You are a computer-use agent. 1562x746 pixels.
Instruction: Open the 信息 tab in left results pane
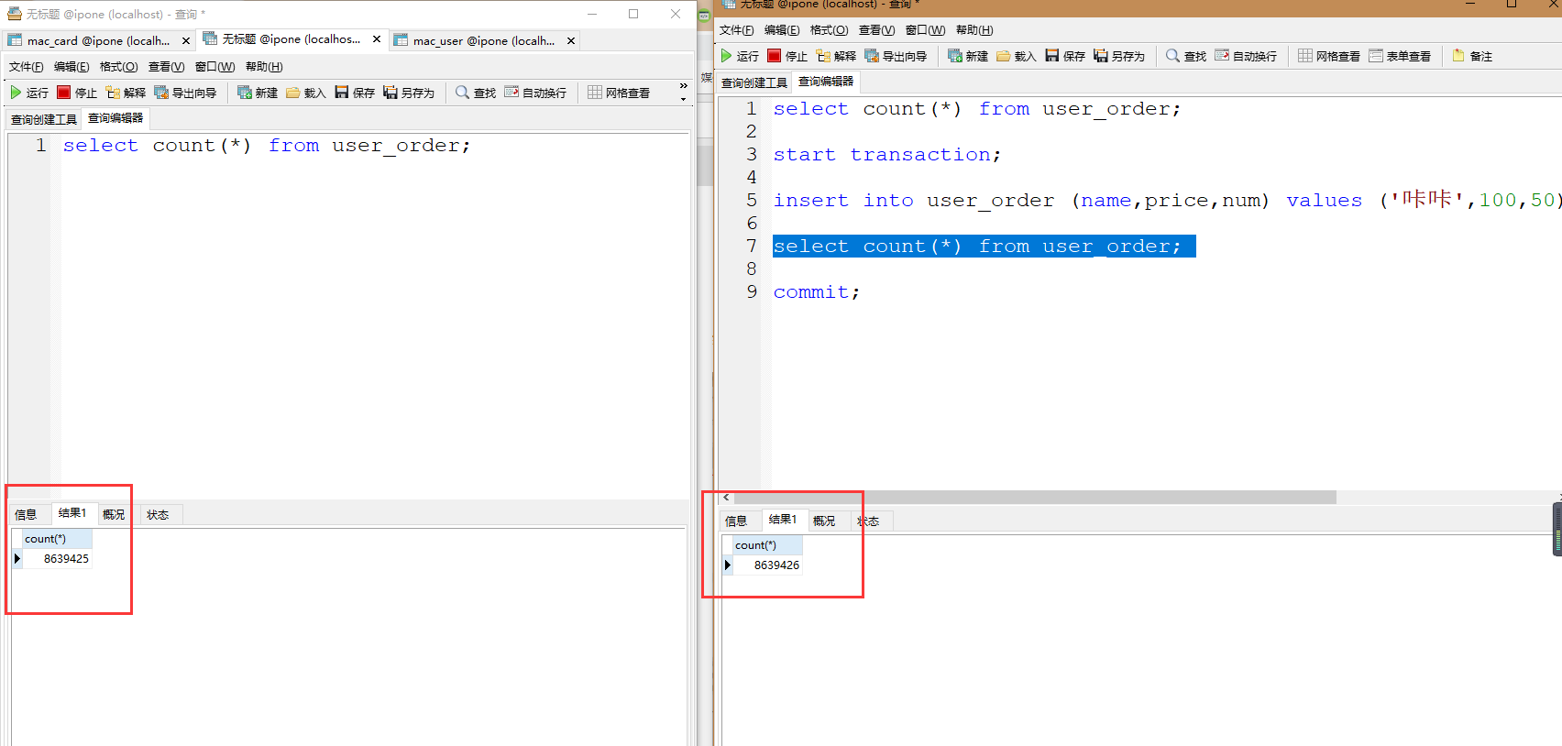point(26,515)
